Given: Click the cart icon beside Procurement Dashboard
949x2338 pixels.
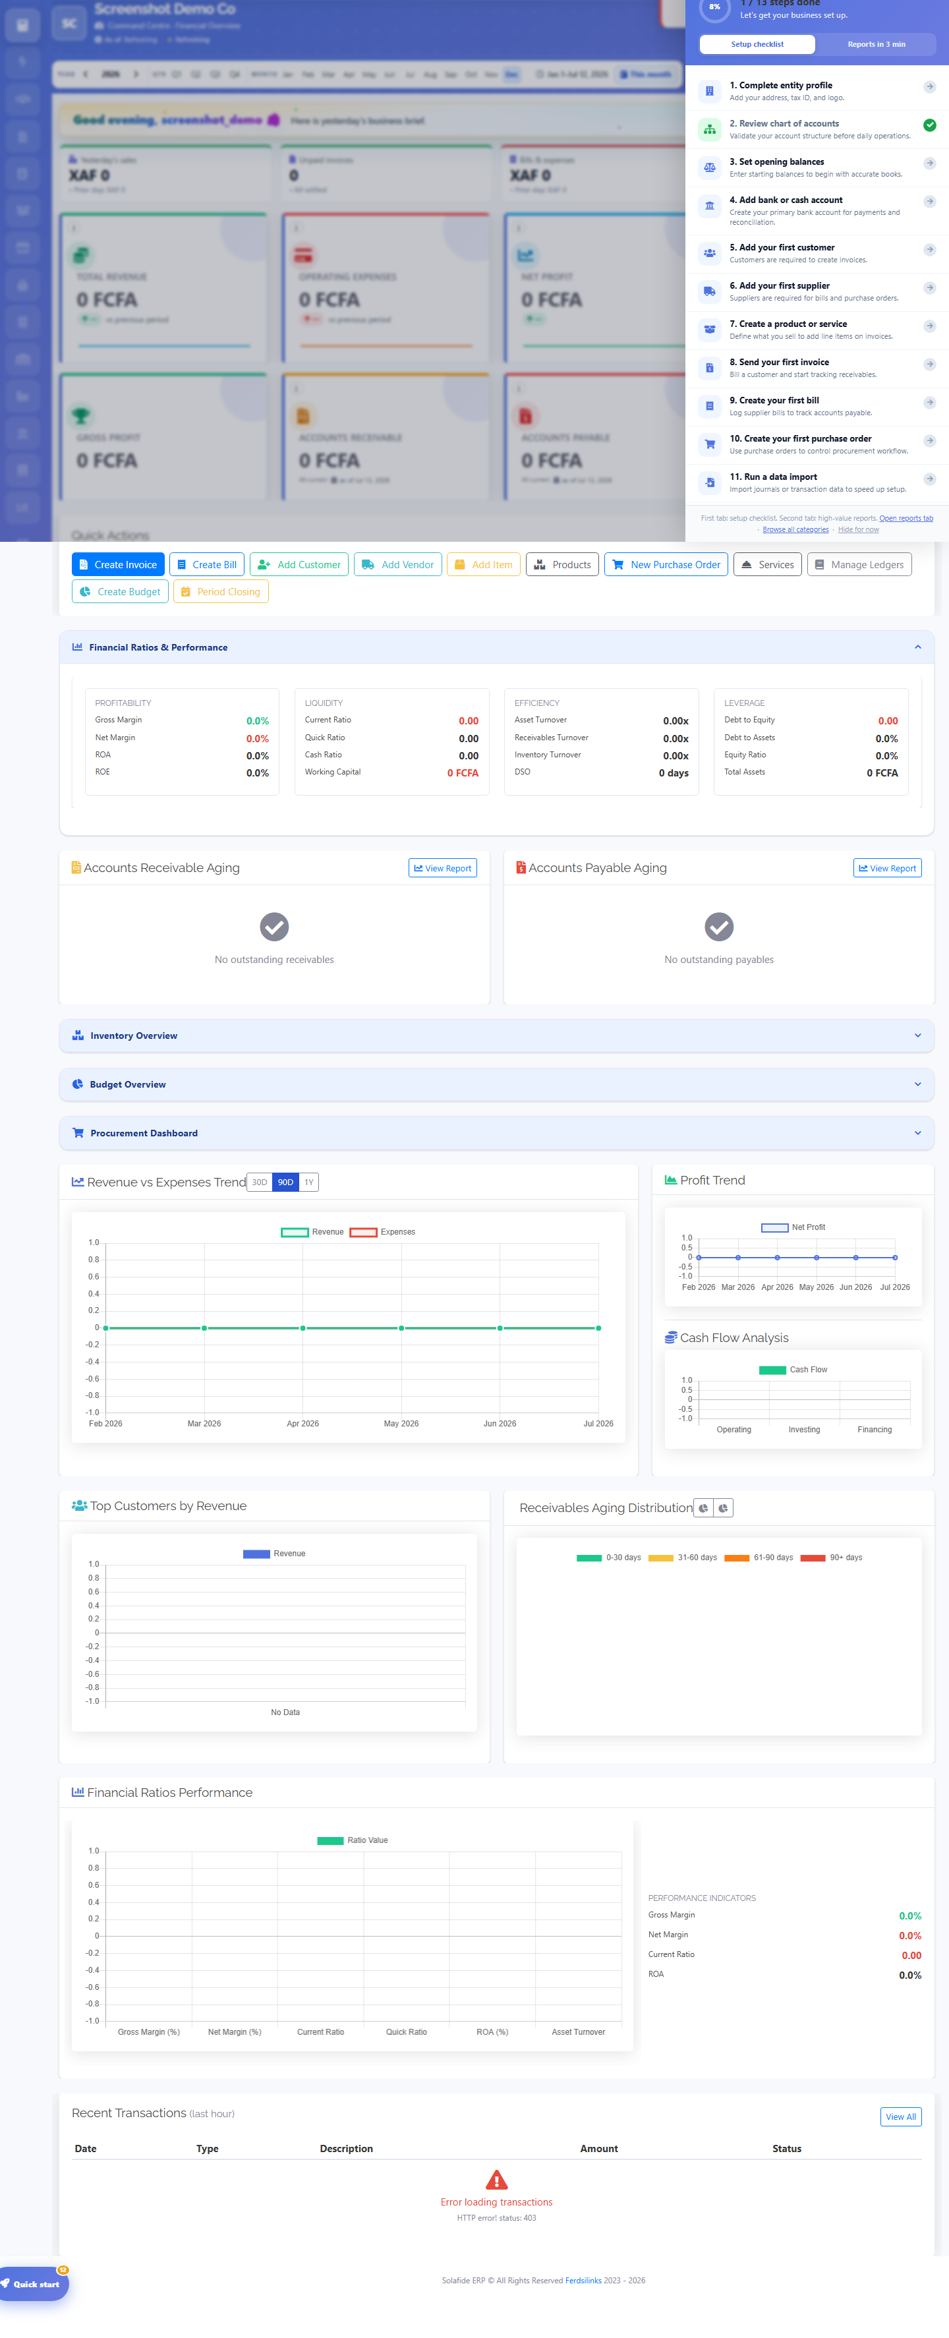Looking at the screenshot, I should pos(78,1132).
